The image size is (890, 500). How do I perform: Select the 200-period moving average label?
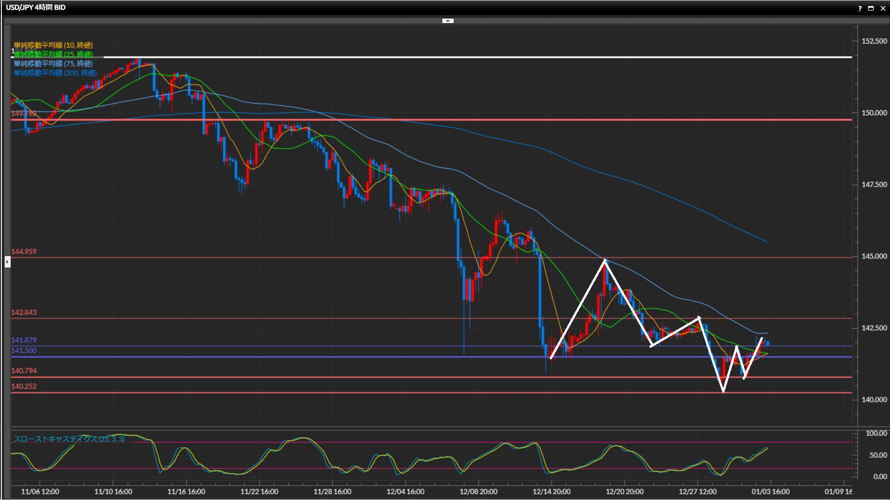pyautogui.click(x=55, y=73)
